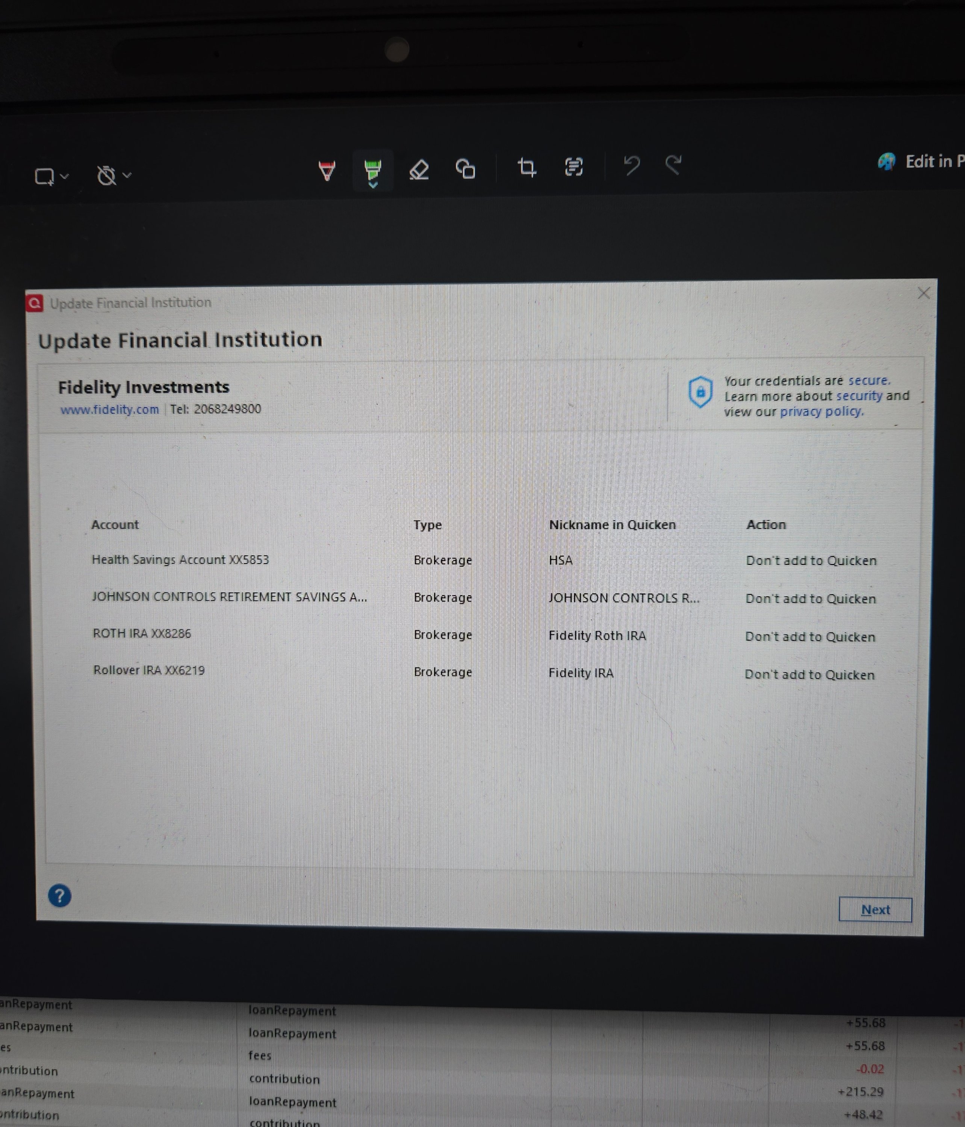Change action for Health Savings Account
The image size is (965, 1127).
coord(811,560)
